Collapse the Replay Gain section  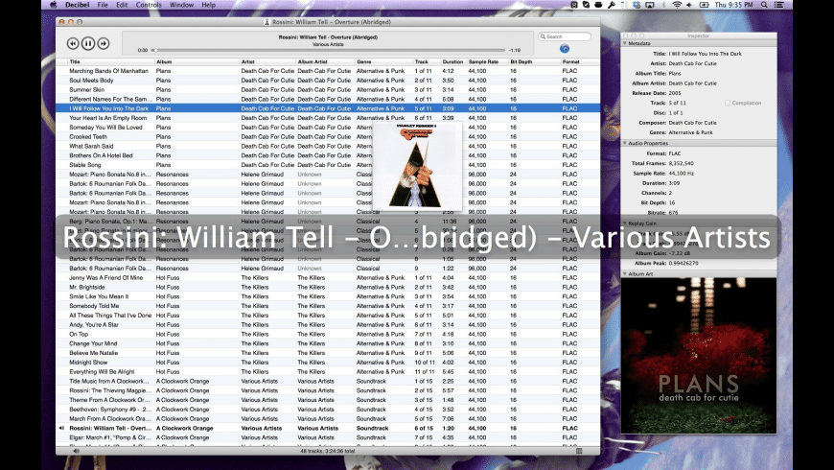pyautogui.click(x=625, y=223)
